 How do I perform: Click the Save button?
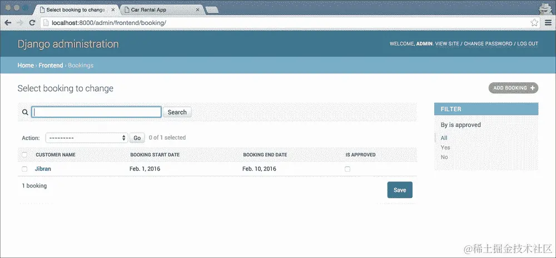tap(400, 190)
